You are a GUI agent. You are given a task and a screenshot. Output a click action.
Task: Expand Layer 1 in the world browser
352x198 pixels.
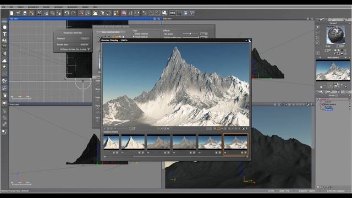318,99
